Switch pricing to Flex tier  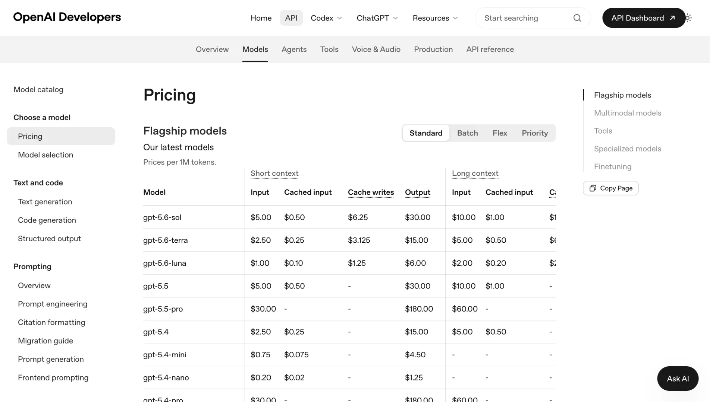(x=500, y=133)
